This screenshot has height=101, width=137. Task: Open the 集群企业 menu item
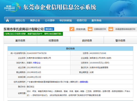point(35,20)
